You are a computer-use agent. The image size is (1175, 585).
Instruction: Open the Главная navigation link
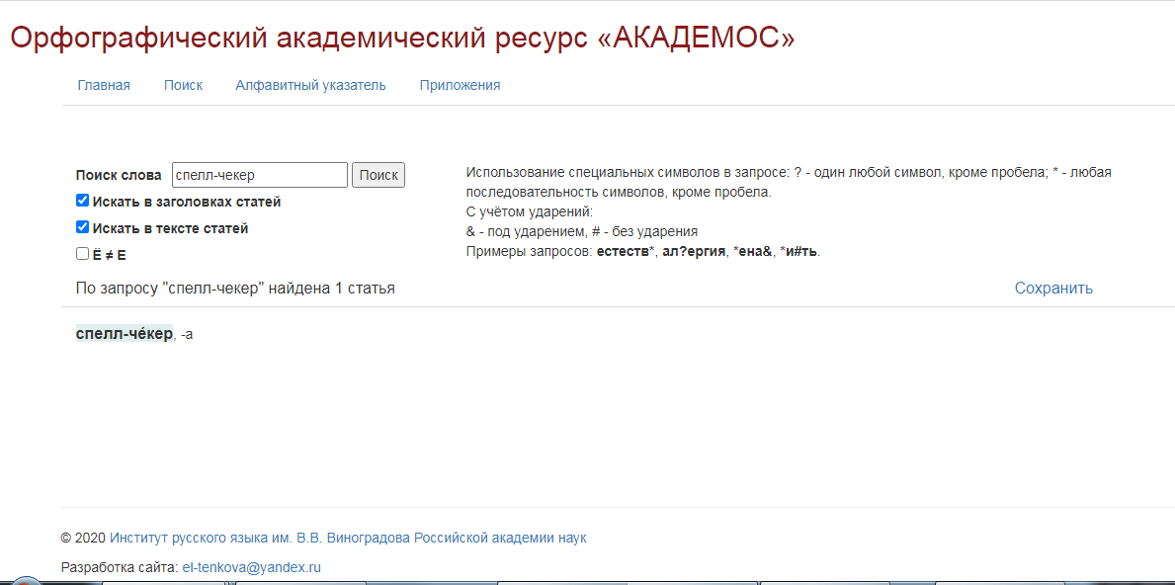104,85
